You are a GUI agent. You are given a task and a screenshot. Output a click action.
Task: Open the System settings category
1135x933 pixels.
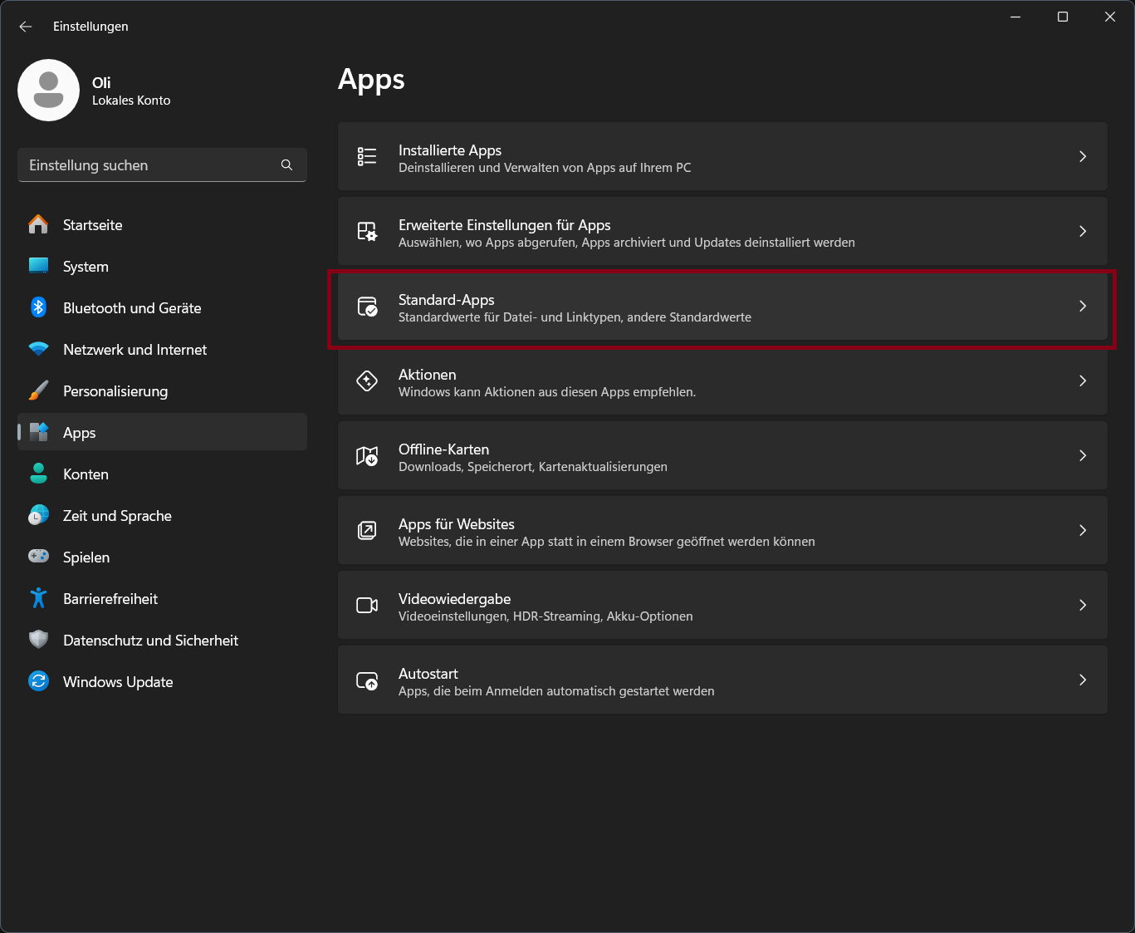[x=86, y=267]
